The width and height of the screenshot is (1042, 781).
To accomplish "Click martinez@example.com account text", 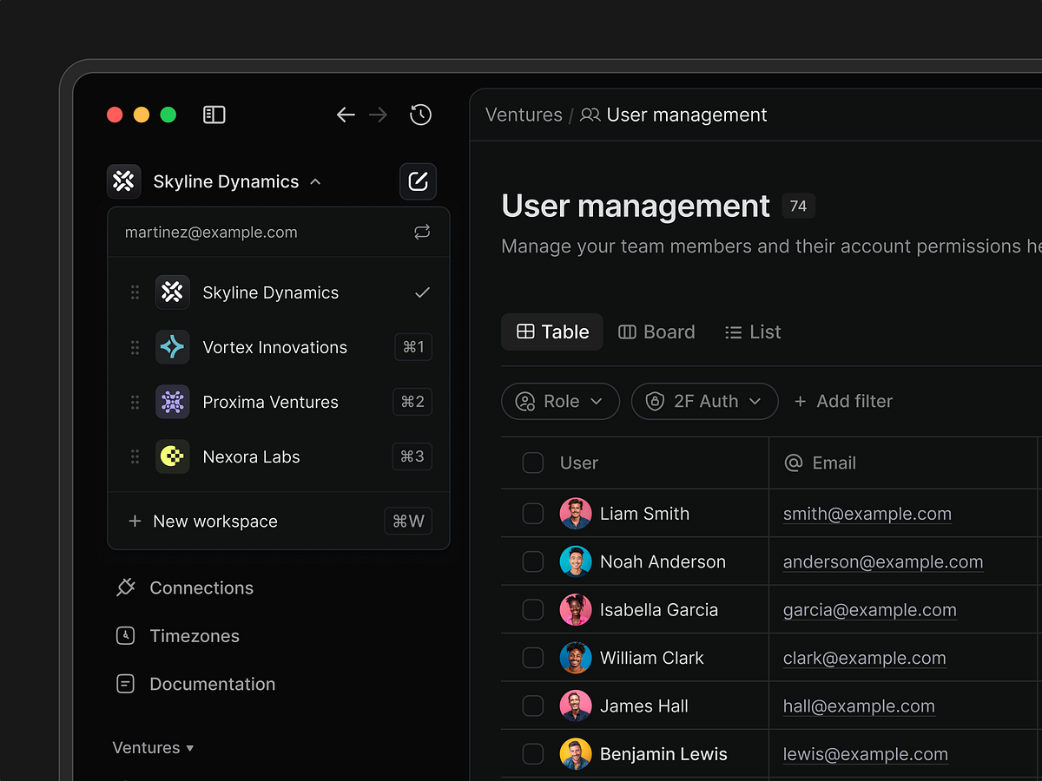I will click(211, 232).
